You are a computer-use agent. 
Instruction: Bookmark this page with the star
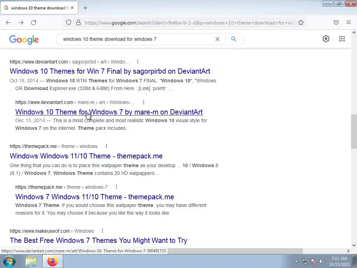(x=301, y=22)
